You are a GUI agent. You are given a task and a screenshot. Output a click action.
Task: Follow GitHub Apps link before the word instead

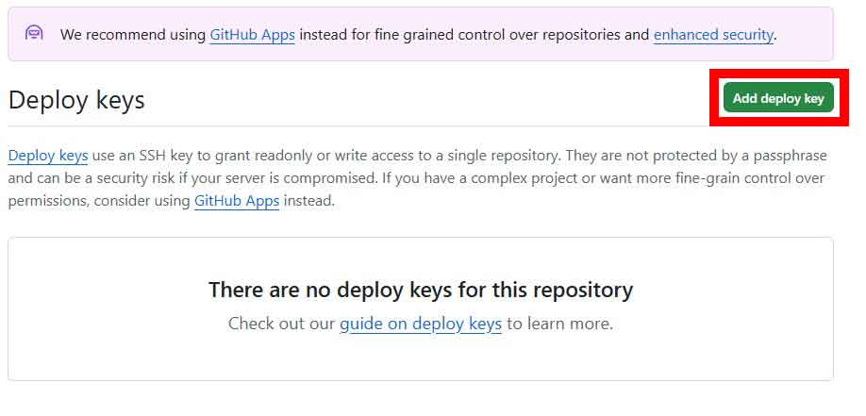[x=237, y=201]
